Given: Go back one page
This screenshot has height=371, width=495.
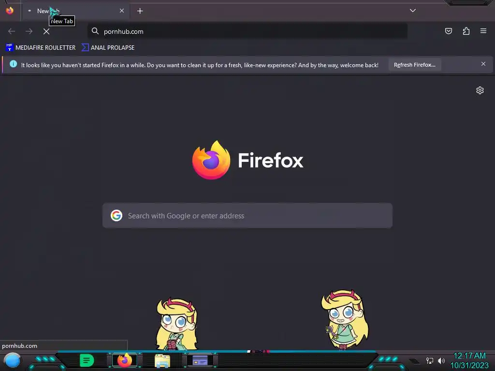Looking at the screenshot, I should pyautogui.click(x=12, y=31).
